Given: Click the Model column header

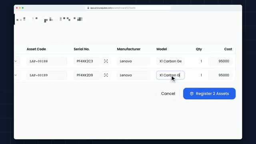Looking at the screenshot, I should coord(162,49).
